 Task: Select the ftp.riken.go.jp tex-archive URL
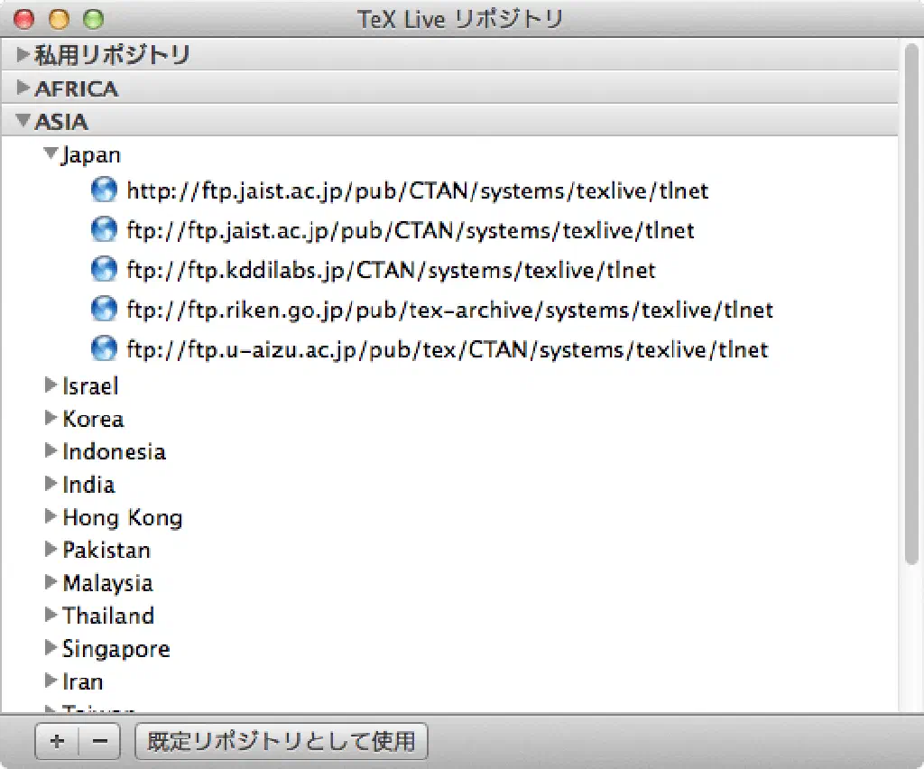pos(449,310)
